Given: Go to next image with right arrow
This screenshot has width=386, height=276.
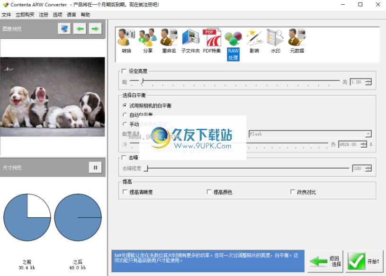Looking at the screenshot, I should pos(95,29).
